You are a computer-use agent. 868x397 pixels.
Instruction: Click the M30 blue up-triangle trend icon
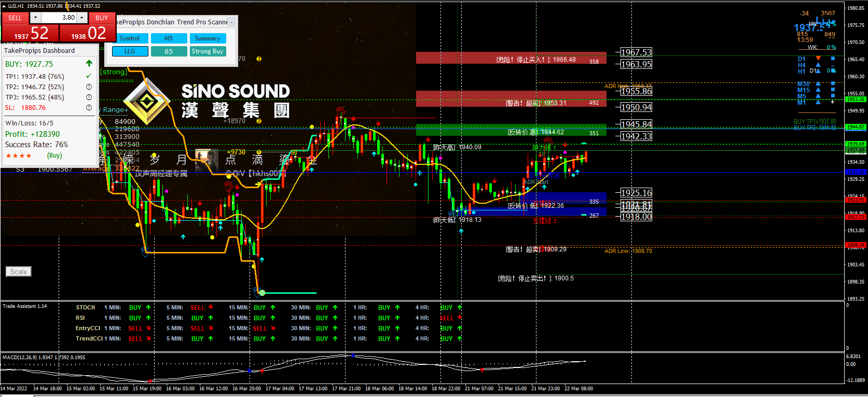pyautogui.click(x=818, y=83)
